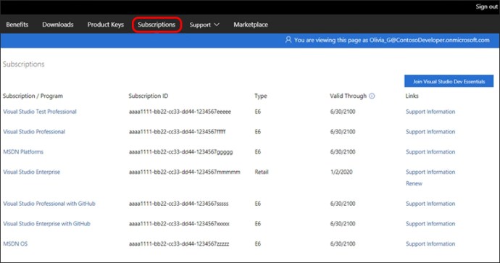Navigate to the Marketplace tab
The height and width of the screenshot is (263, 500).
[x=251, y=25]
